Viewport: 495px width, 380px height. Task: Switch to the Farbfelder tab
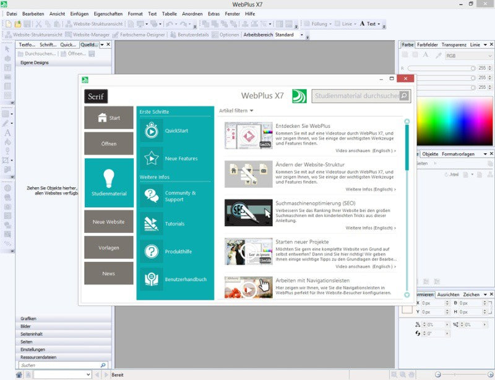pos(428,44)
